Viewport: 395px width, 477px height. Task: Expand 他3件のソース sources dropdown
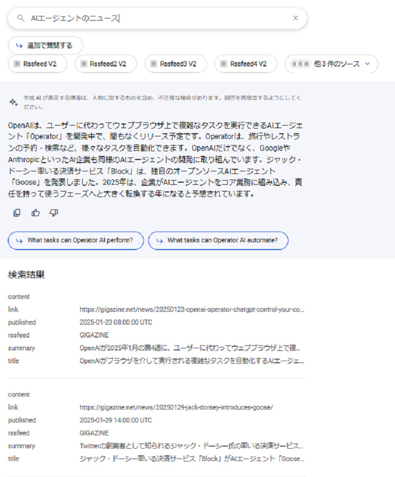(331, 64)
